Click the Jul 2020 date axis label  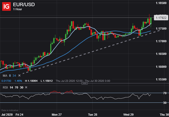point(7,115)
